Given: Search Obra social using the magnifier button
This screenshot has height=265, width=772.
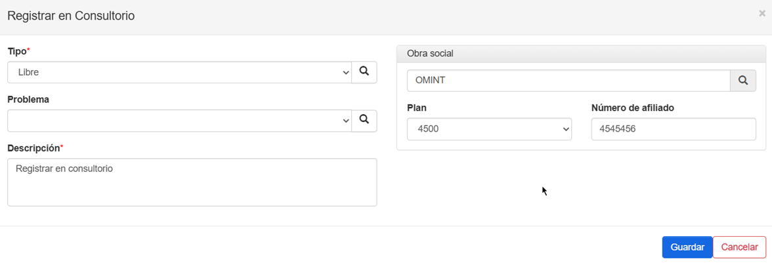Looking at the screenshot, I should (743, 81).
